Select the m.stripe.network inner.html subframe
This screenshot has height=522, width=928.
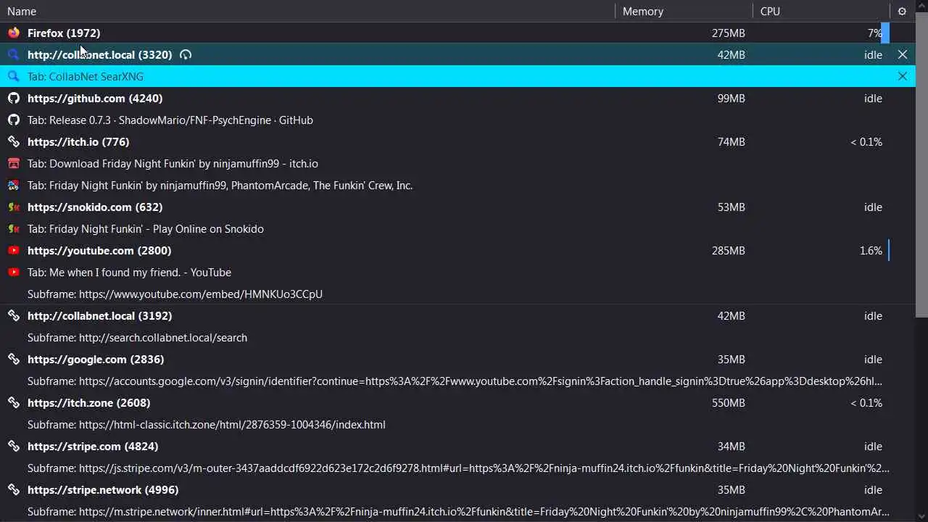tap(457, 511)
